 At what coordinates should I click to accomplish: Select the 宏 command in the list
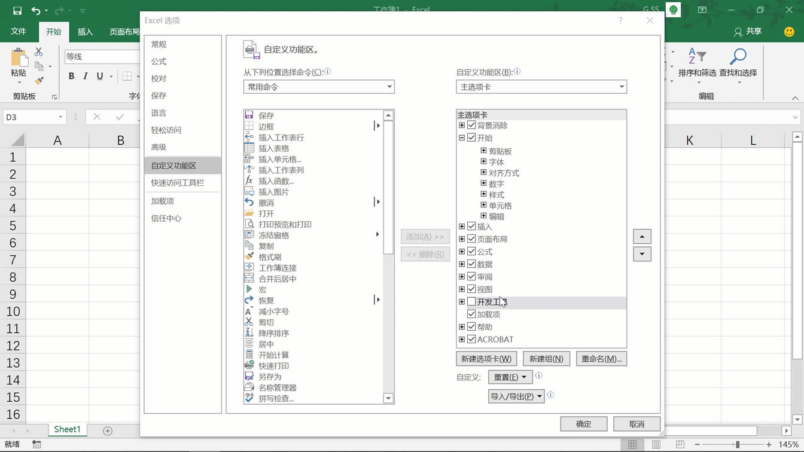(x=263, y=289)
